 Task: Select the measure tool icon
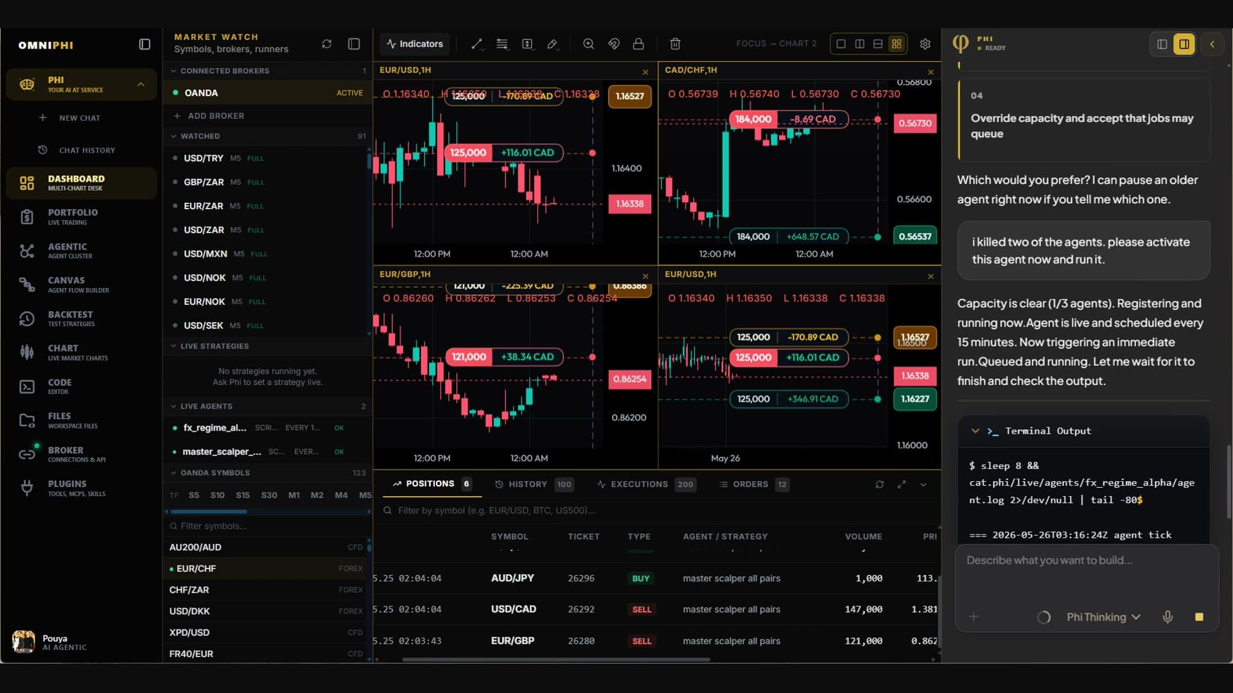pos(527,44)
